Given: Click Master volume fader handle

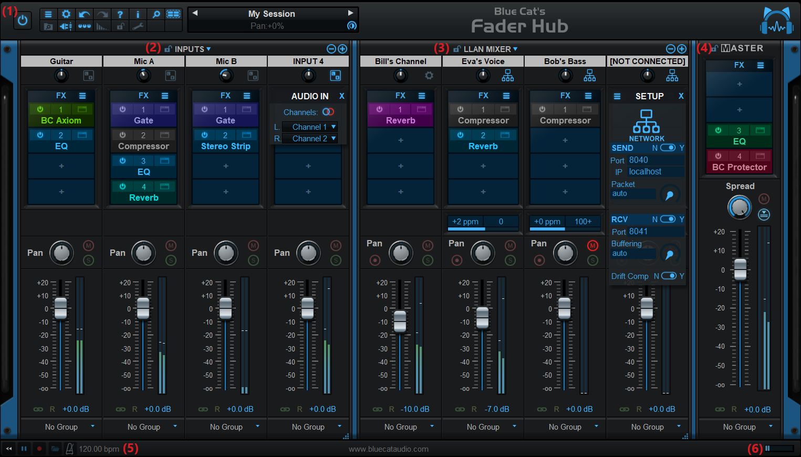Looking at the screenshot, I should pos(740,269).
